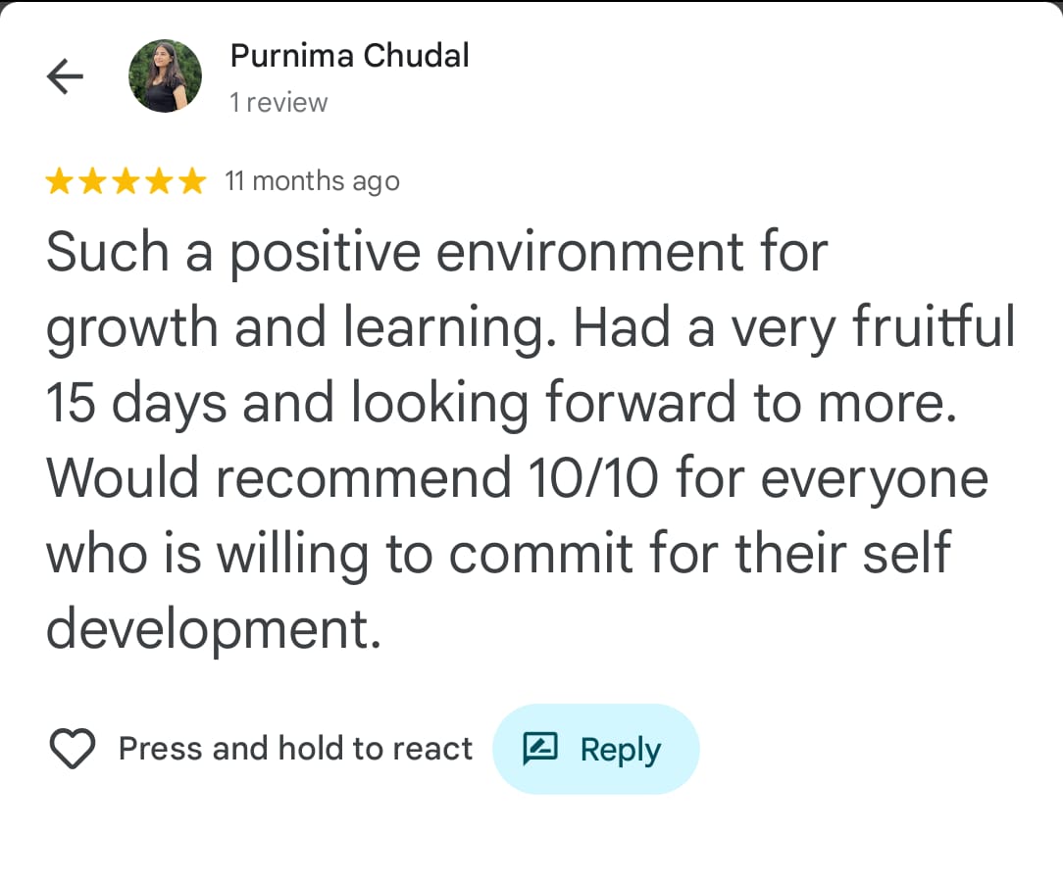Click "10/10" in the review text

588,479
